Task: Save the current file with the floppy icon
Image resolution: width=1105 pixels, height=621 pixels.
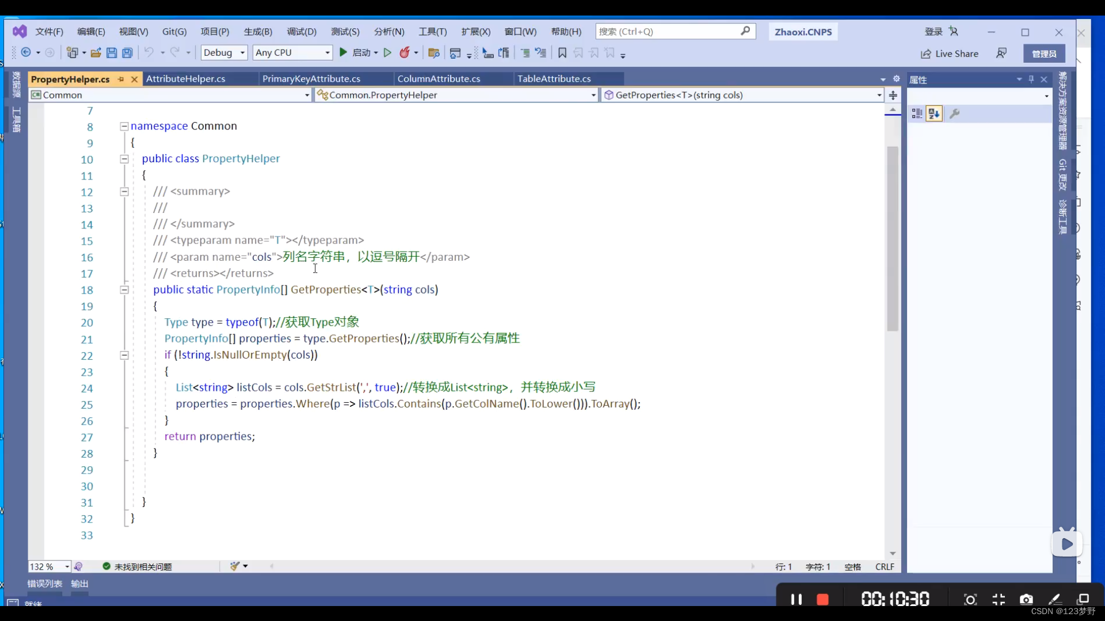Action: click(112, 52)
